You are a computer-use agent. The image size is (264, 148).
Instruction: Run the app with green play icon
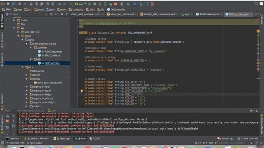pyautogui.click(x=90, y=4)
